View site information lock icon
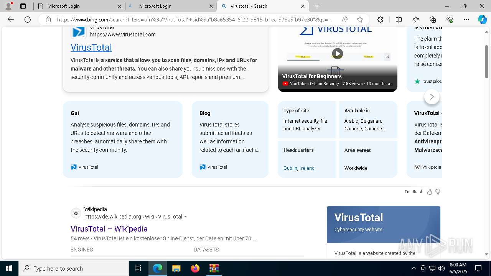This screenshot has height=276, width=491. [x=48, y=20]
